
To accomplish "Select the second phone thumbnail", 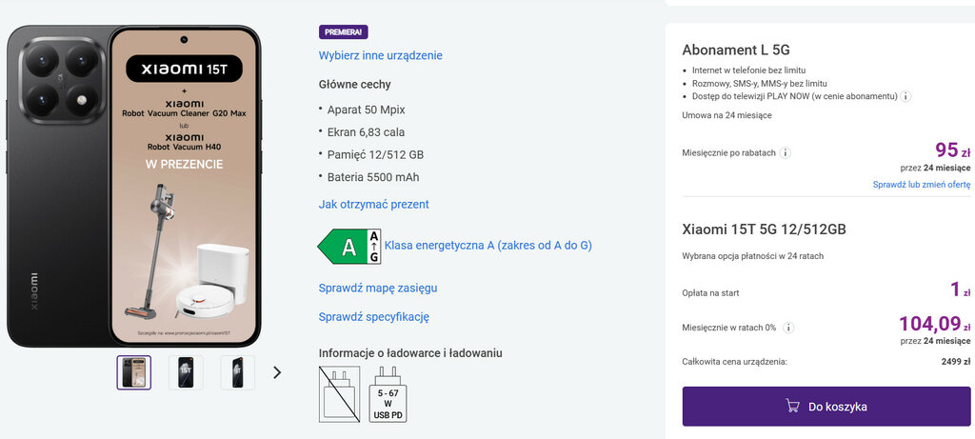I will 186,372.
